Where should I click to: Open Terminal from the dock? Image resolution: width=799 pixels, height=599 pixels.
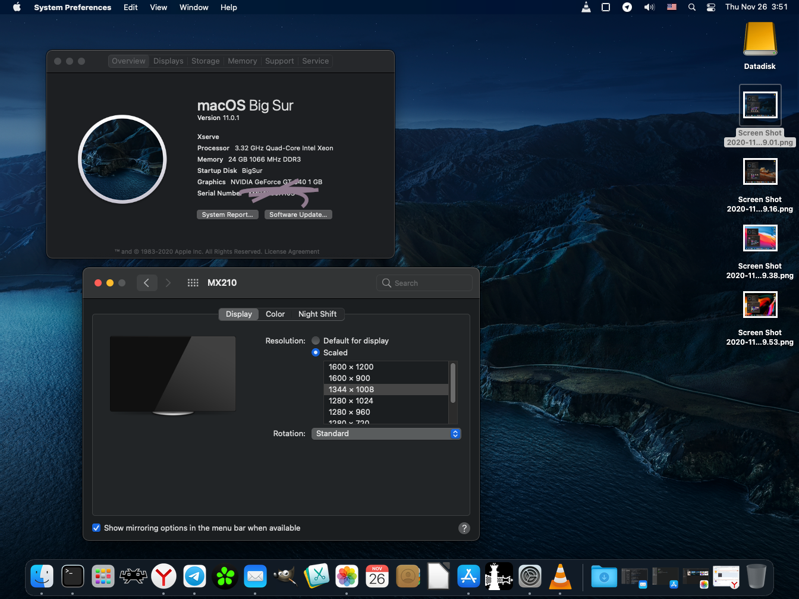coord(73,576)
